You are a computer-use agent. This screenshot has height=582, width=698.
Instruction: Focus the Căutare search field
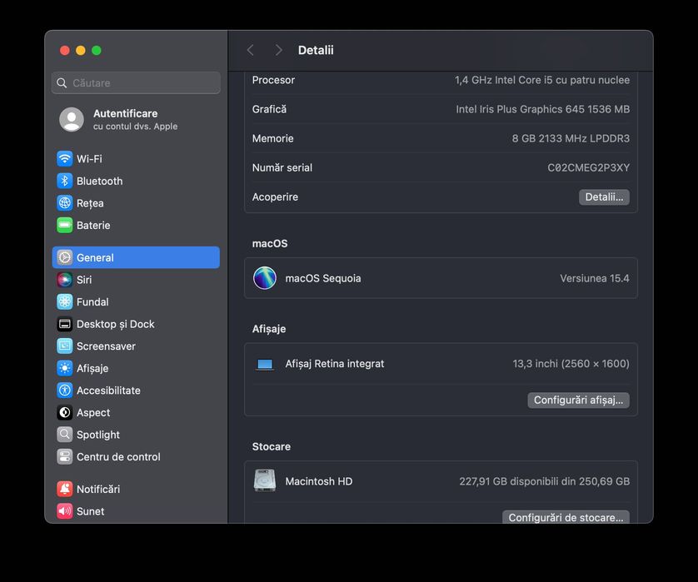(136, 83)
